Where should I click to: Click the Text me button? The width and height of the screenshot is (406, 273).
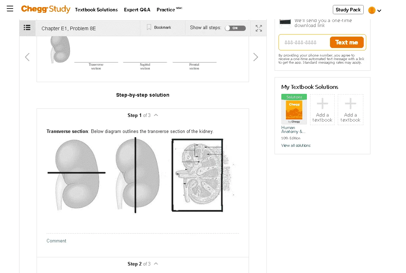[x=346, y=42]
